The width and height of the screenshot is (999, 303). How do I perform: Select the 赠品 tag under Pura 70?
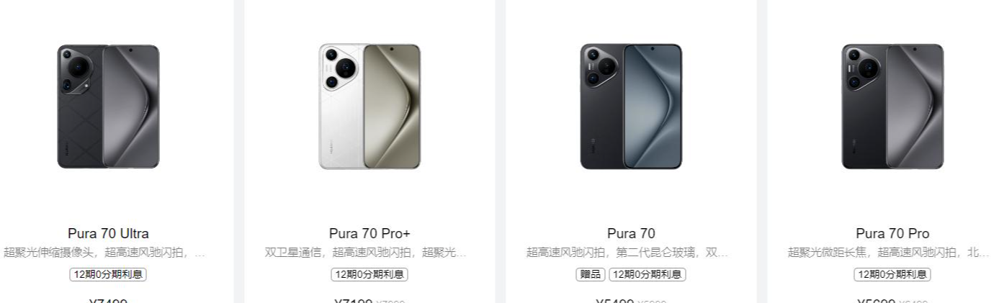[x=591, y=274]
